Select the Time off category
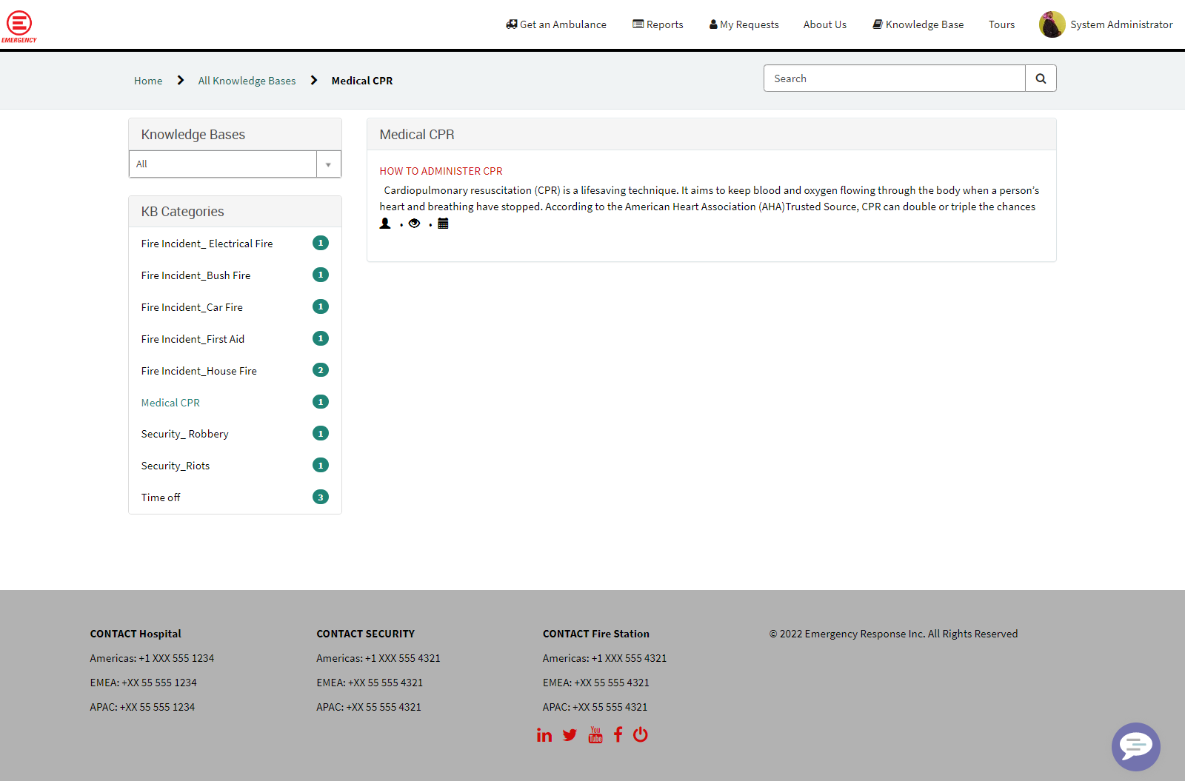 point(161,497)
